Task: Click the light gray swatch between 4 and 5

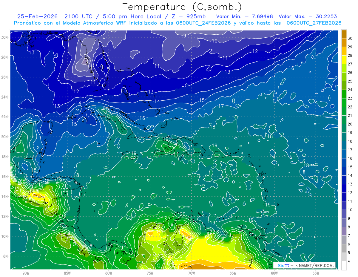Action: [x=344, y=257]
